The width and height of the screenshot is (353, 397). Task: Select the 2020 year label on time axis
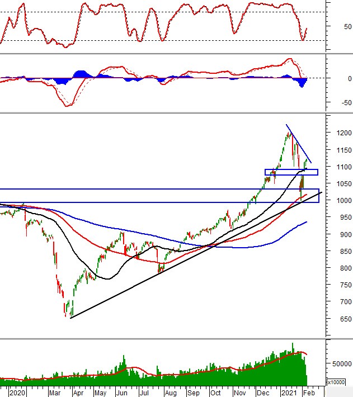point(17,393)
